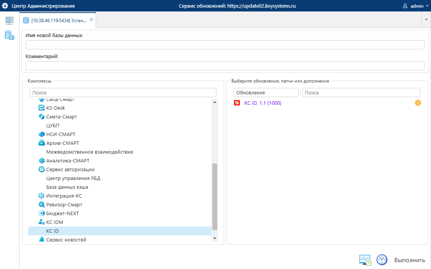Click the Имя новой базы данных field

point(225,45)
